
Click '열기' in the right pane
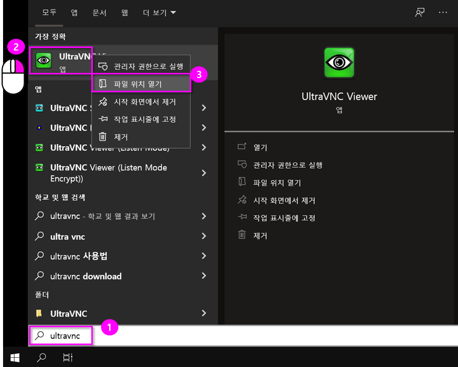pyautogui.click(x=260, y=147)
